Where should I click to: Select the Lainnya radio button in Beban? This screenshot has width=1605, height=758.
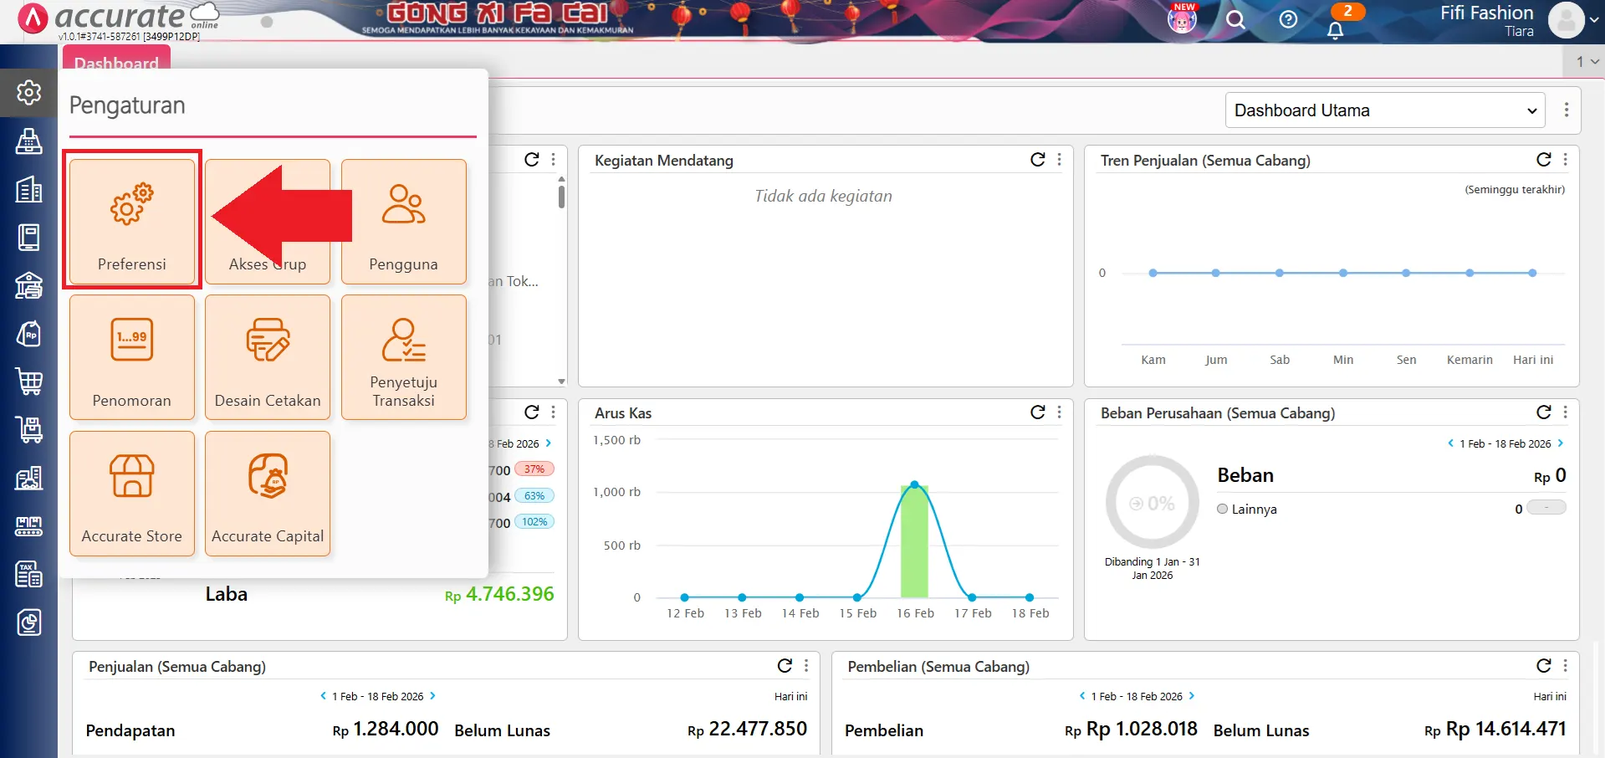[1223, 509]
